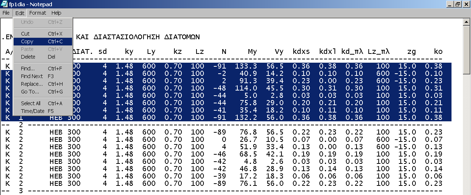
Task: Insert Time/Date via the Edit menu
Action: (x=43, y=111)
